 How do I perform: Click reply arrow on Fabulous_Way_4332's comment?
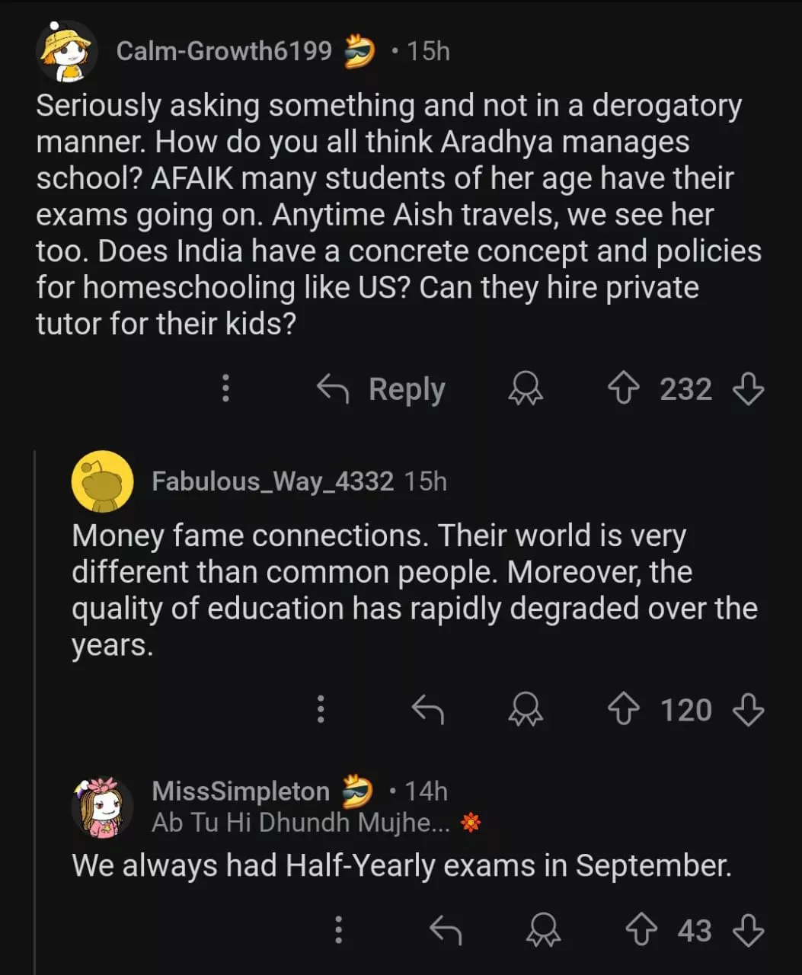click(x=427, y=711)
